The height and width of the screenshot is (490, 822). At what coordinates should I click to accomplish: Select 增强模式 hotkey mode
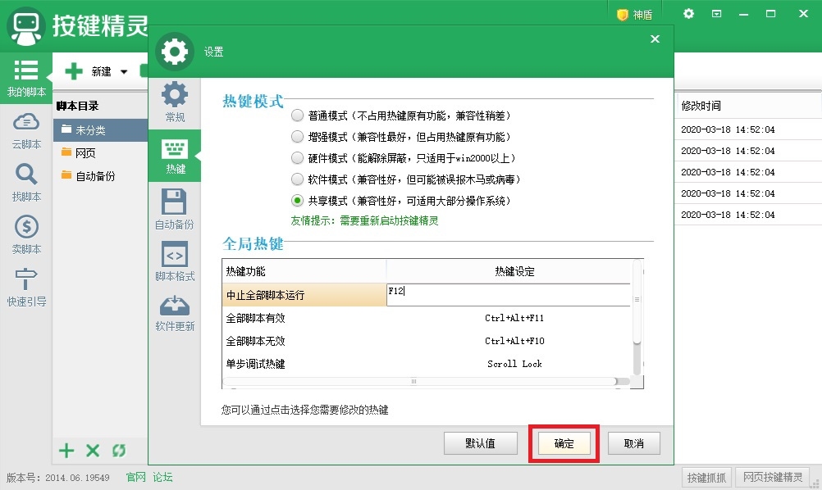pyautogui.click(x=298, y=137)
